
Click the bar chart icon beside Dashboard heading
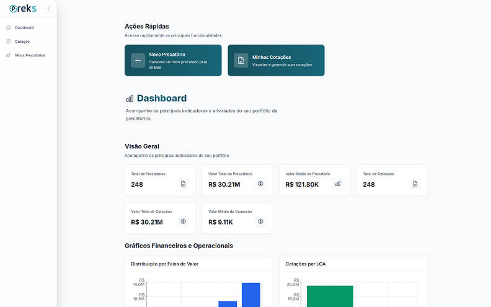[130, 99]
